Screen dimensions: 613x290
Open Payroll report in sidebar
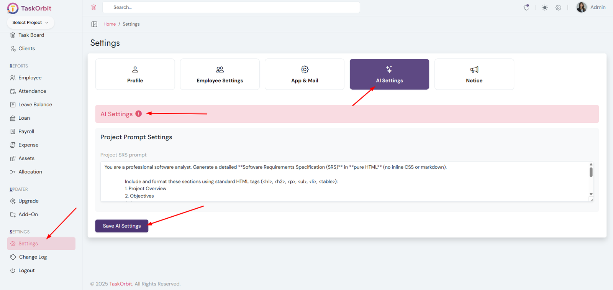[x=26, y=132]
